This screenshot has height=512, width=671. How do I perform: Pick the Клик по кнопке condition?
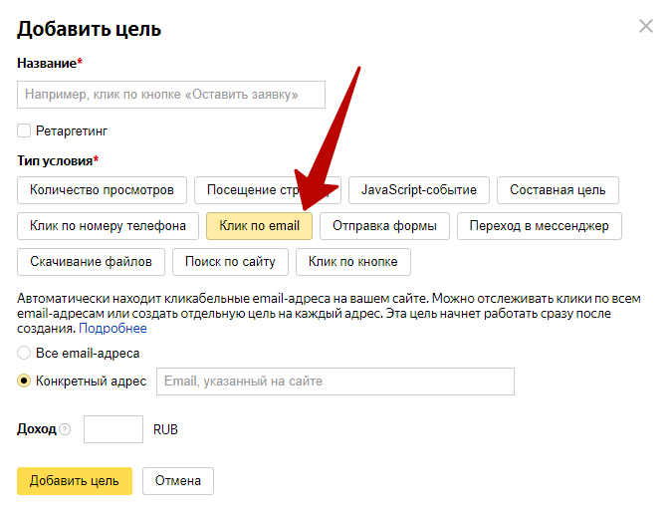(352, 262)
